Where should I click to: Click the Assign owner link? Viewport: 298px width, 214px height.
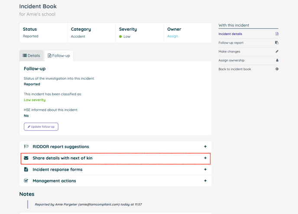[172, 36]
